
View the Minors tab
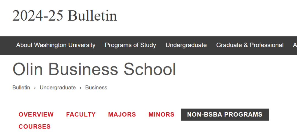pos(161,115)
